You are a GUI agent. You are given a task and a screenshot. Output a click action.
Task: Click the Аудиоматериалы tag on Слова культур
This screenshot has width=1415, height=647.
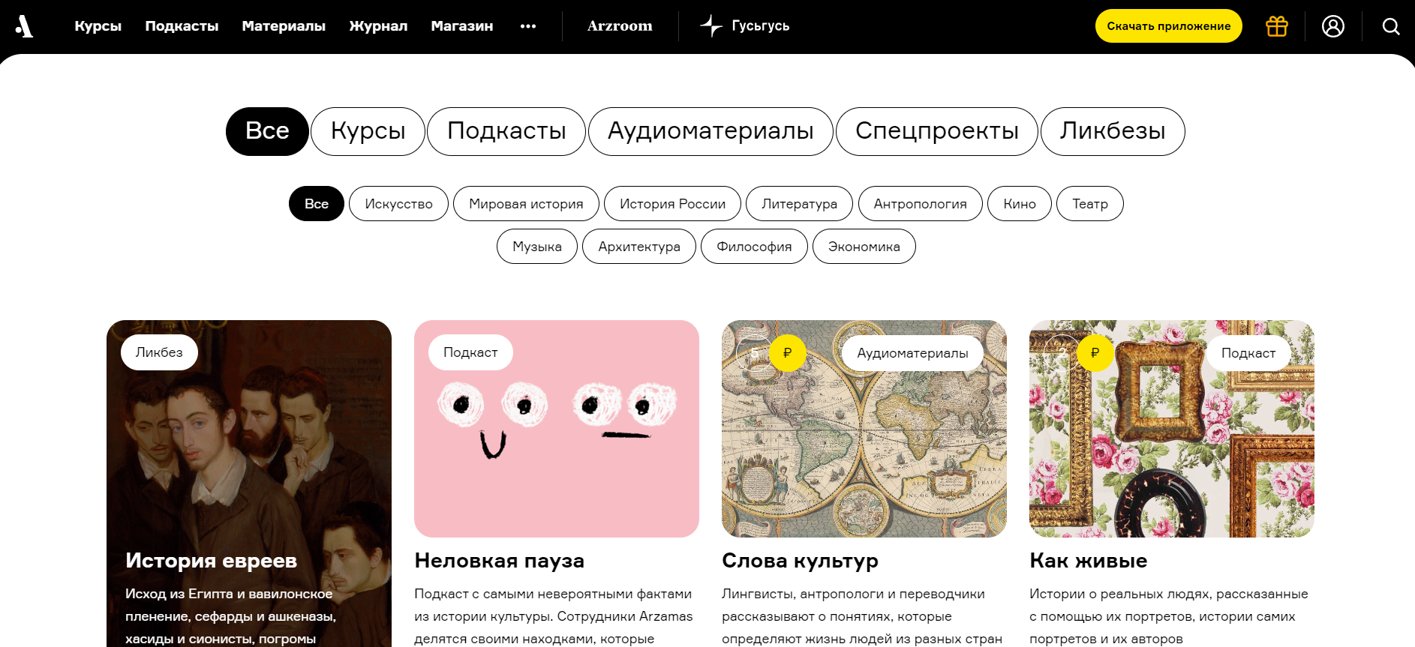pyautogui.click(x=912, y=353)
